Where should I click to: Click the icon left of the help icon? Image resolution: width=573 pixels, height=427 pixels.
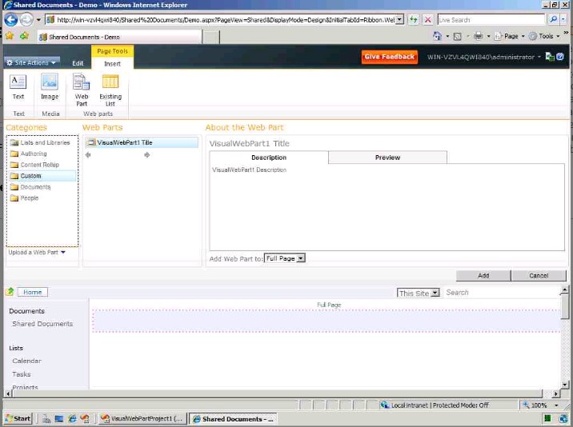point(549,57)
